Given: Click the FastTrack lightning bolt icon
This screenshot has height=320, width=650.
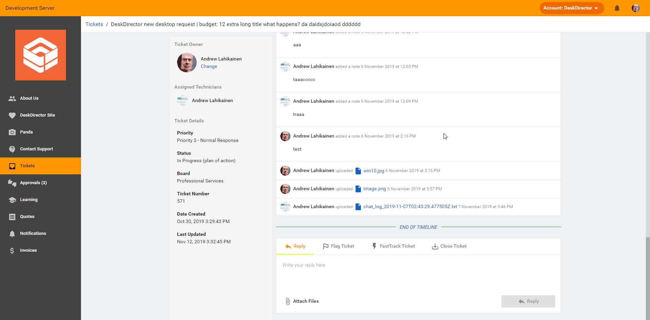Looking at the screenshot, I should pos(374,246).
